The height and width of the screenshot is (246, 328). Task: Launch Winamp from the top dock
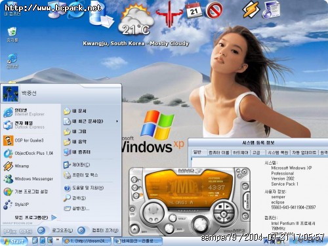click(x=251, y=9)
